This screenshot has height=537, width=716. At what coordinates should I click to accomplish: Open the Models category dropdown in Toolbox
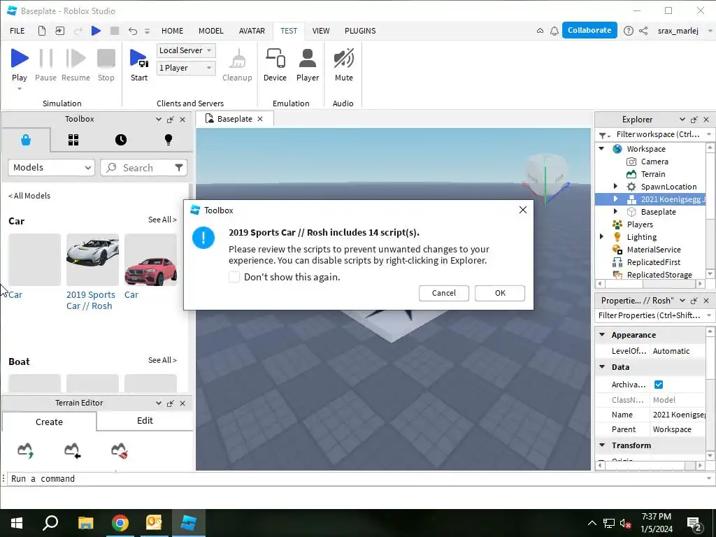pos(51,168)
